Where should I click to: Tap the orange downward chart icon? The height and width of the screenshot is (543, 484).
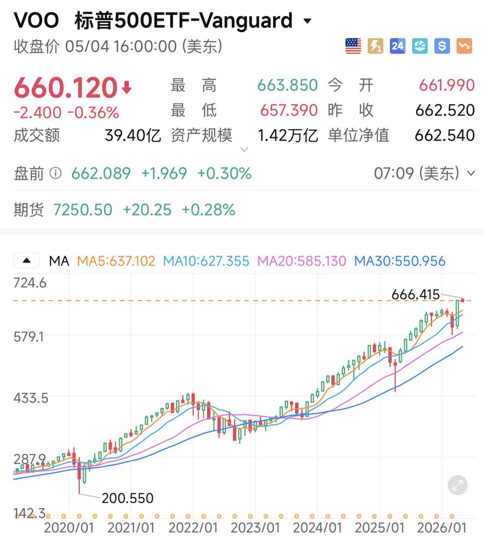(x=464, y=46)
